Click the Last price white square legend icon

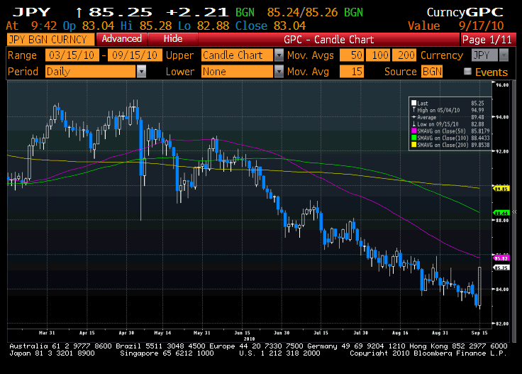tap(413, 104)
